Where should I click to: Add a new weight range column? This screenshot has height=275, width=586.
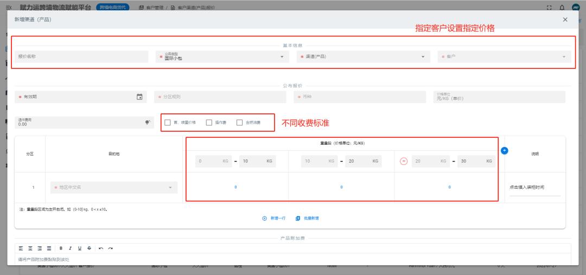click(504, 151)
